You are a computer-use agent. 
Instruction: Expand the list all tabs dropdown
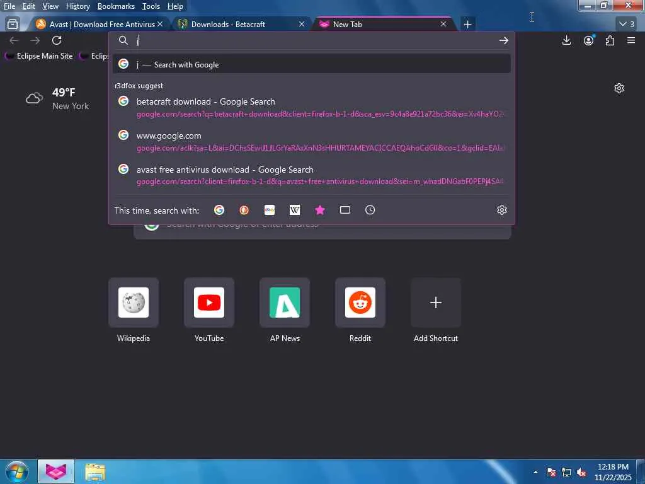pos(627,25)
